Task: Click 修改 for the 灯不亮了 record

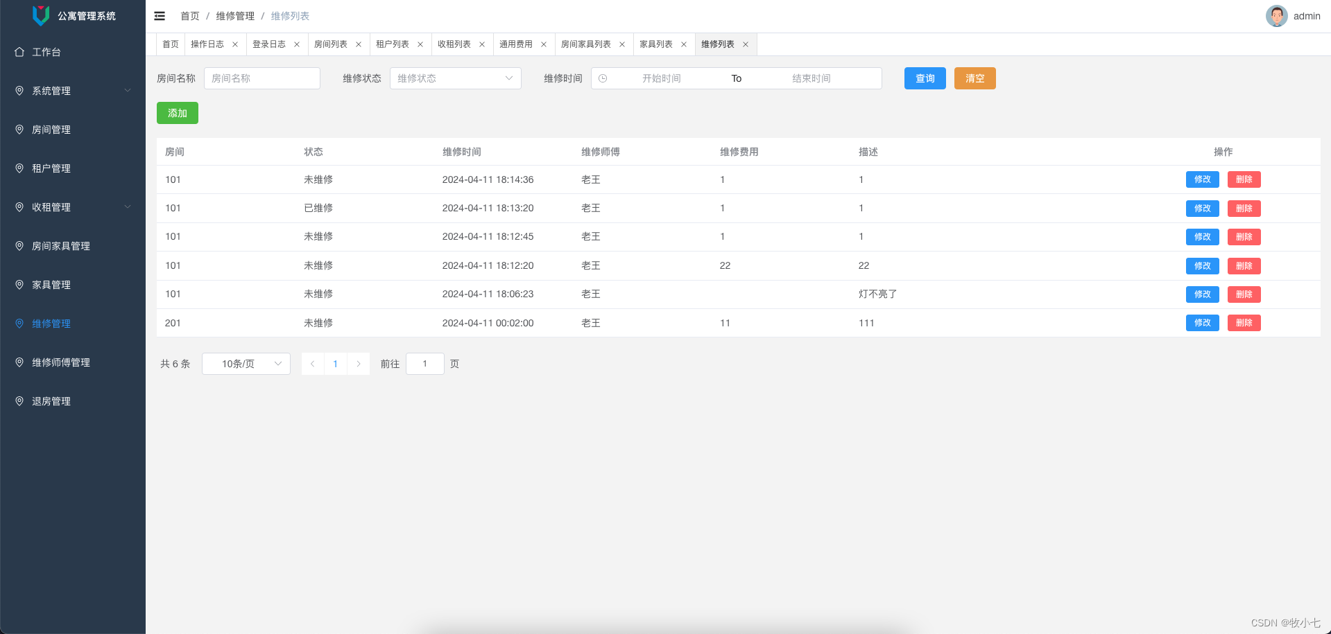Action: (x=1203, y=294)
